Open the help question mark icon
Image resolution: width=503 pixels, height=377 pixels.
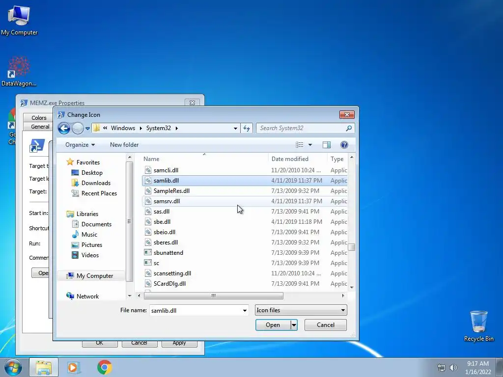coord(344,145)
